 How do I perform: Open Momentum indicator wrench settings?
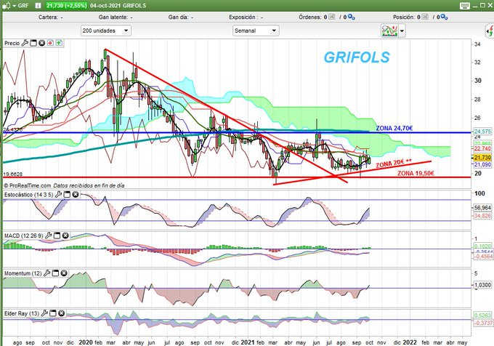tap(46, 273)
